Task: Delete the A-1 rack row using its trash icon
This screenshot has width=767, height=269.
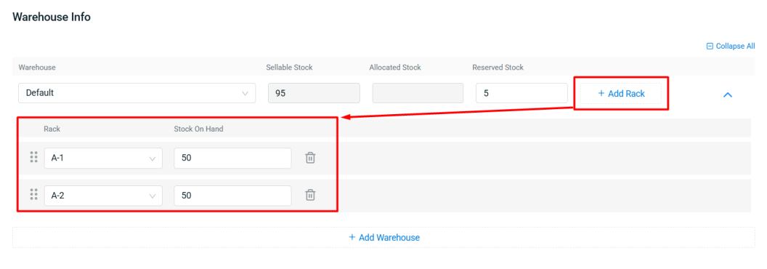Action: click(310, 158)
